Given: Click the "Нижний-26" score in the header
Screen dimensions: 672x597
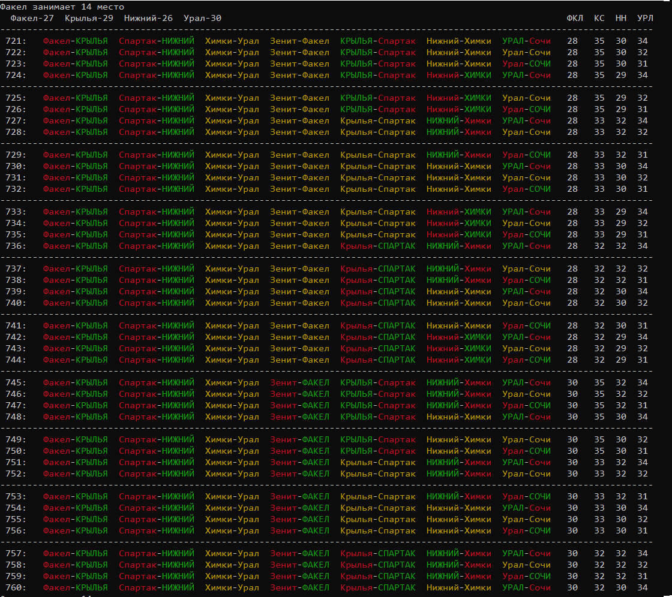Looking at the screenshot, I should click(x=148, y=19).
